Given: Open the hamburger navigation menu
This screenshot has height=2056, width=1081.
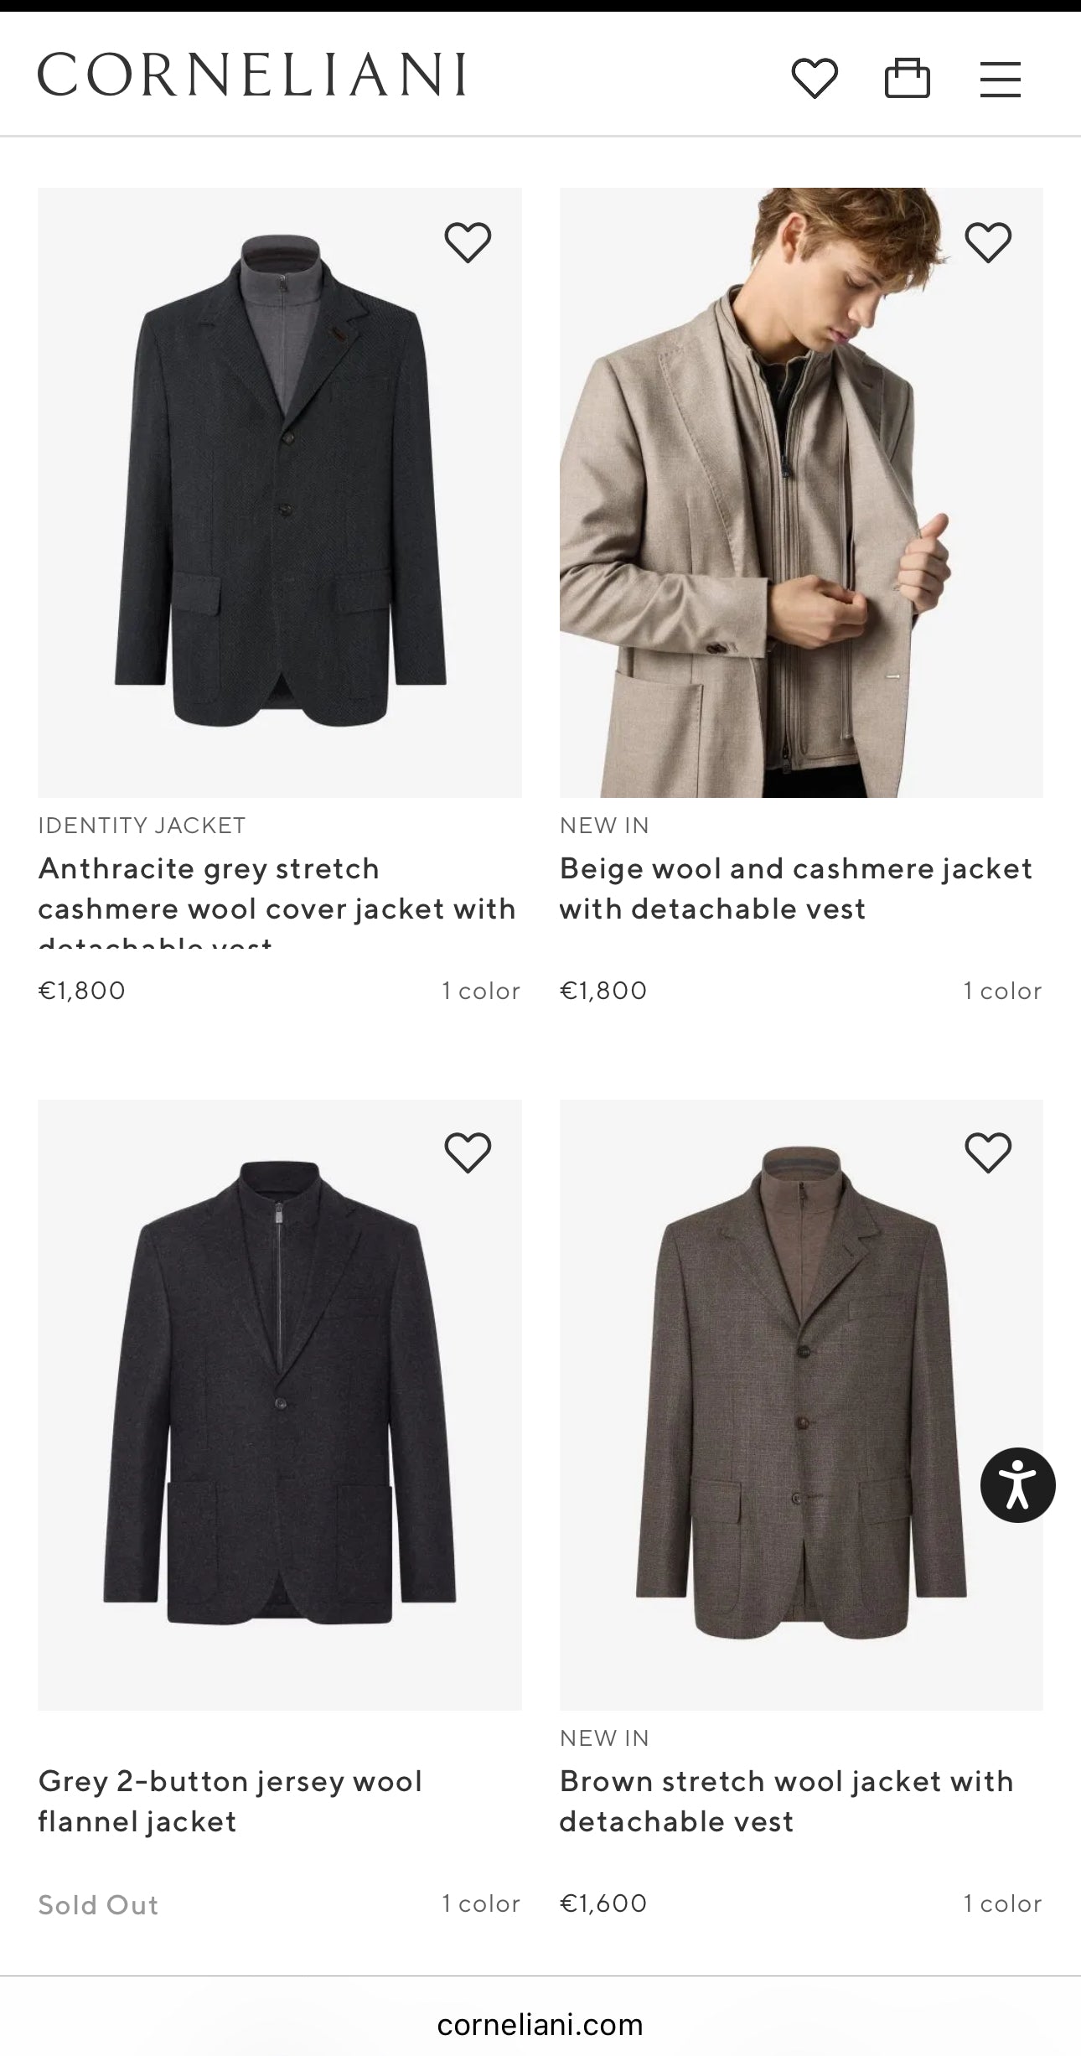Looking at the screenshot, I should click(x=1001, y=80).
